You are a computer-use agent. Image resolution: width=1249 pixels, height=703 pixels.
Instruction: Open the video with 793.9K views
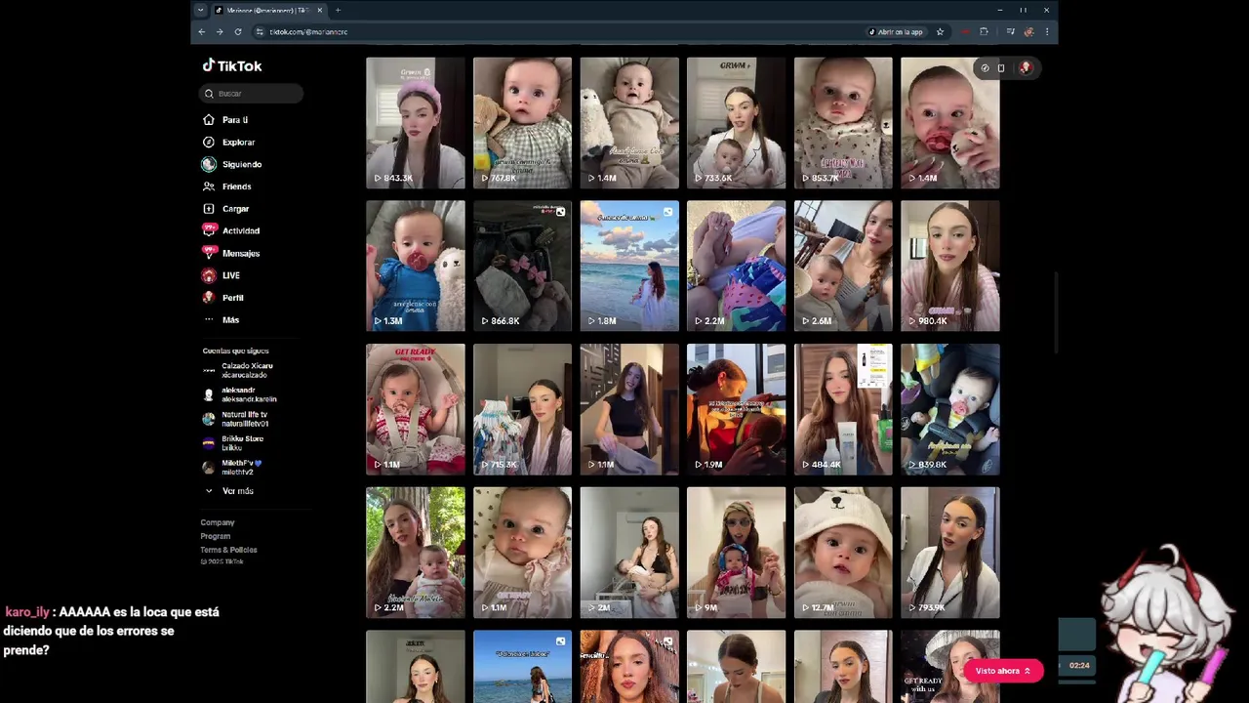(950, 553)
